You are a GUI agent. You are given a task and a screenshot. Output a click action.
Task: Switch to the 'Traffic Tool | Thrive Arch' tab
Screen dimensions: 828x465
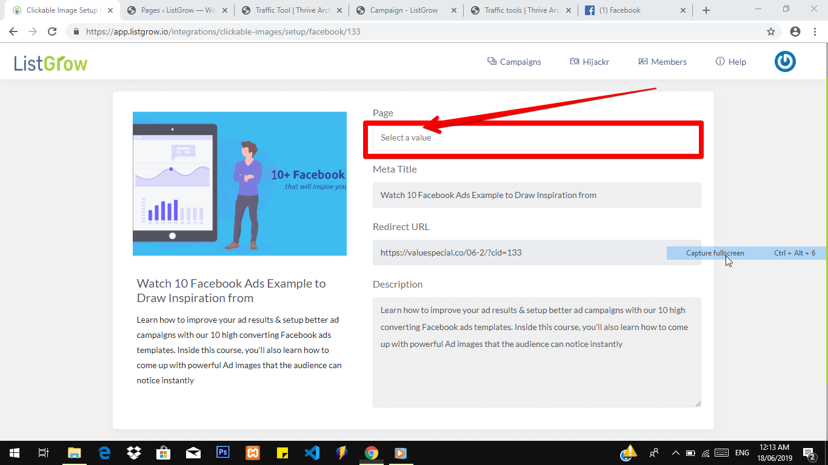(x=293, y=10)
